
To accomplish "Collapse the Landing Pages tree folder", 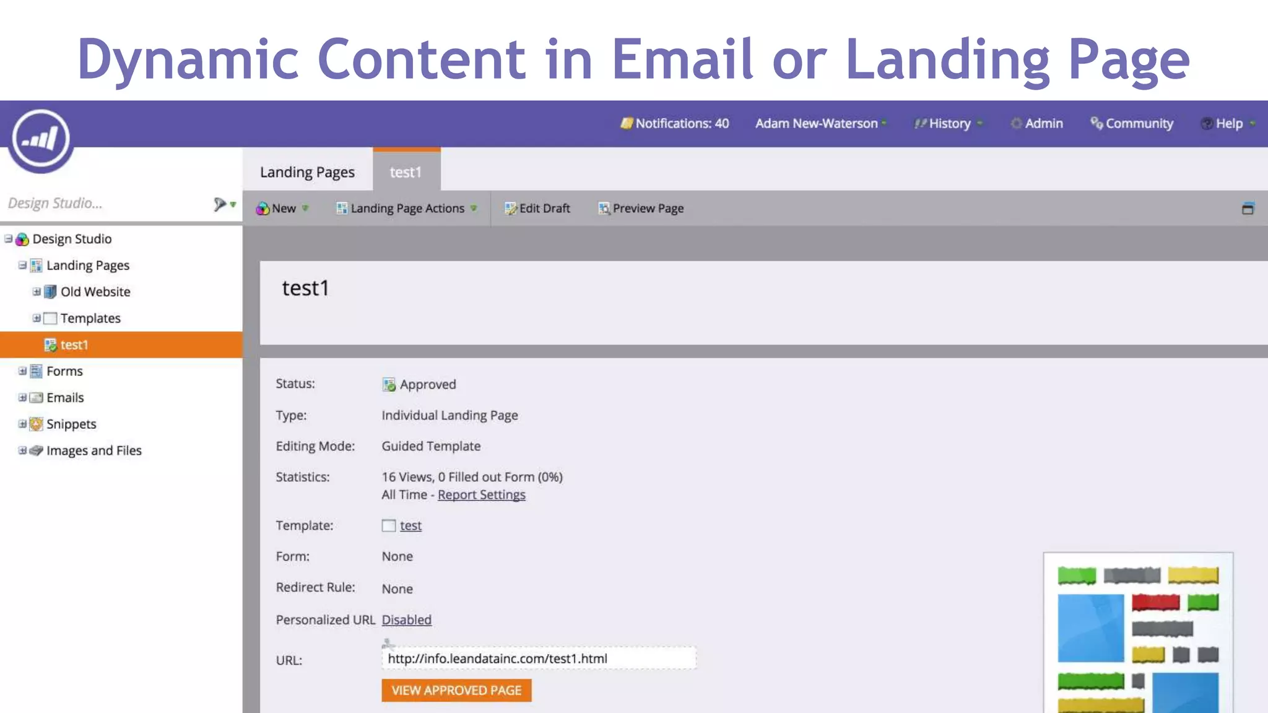I will tap(22, 265).
